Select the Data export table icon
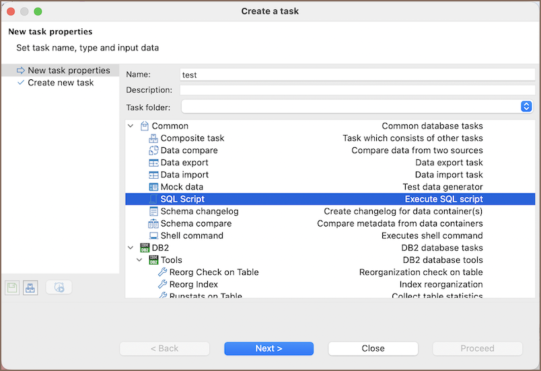 [153, 163]
